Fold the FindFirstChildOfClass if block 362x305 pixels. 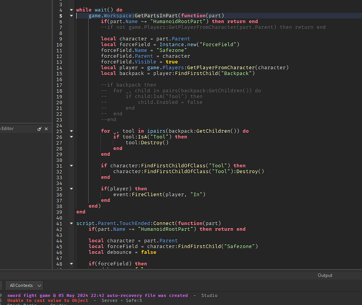pos(72,166)
